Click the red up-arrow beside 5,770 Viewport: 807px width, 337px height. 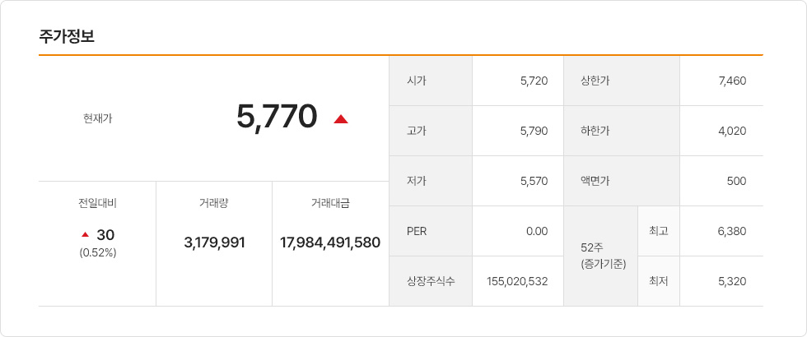[341, 119]
